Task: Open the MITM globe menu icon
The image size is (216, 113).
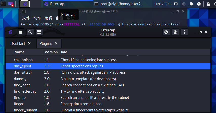Action: 166,32
